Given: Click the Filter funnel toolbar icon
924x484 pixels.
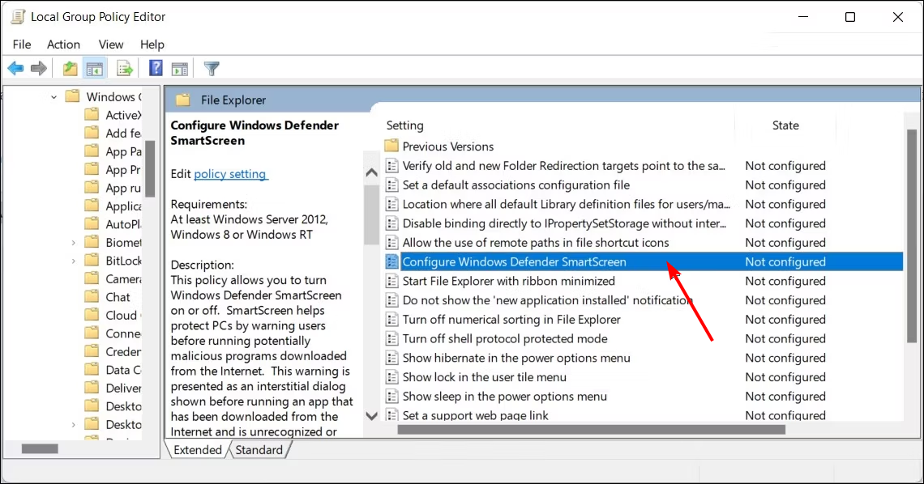Looking at the screenshot, I should point(212,69).
